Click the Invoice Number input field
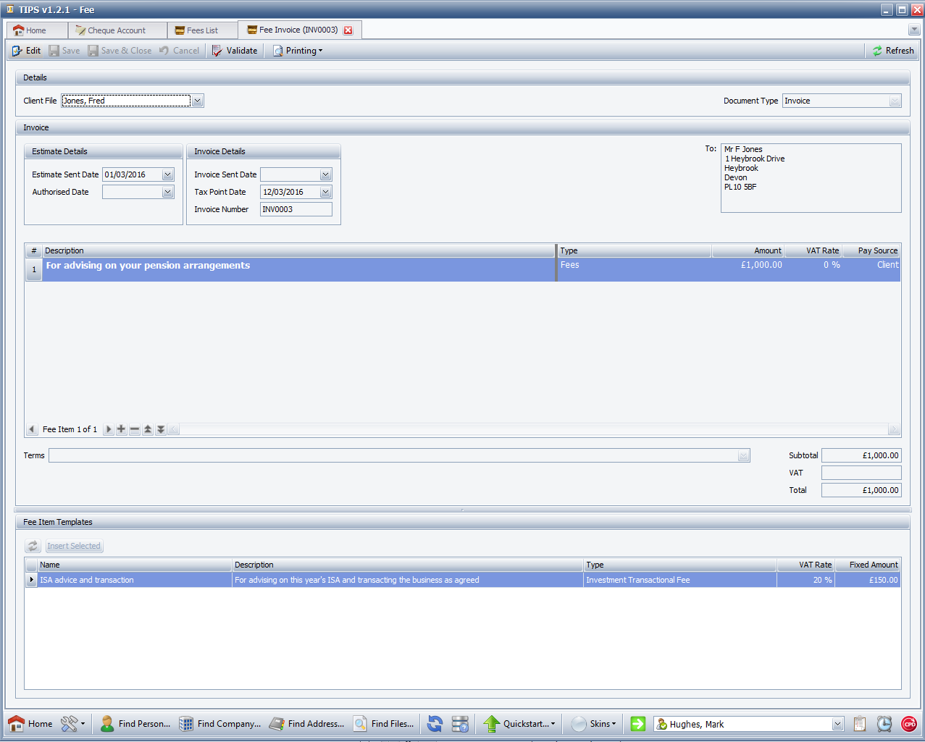925x742 pixels. pyautogui.click(x=296, y=210)
